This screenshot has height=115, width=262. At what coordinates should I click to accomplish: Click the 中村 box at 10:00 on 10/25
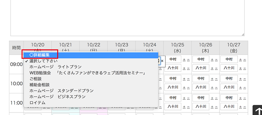(x=173, y=79)
